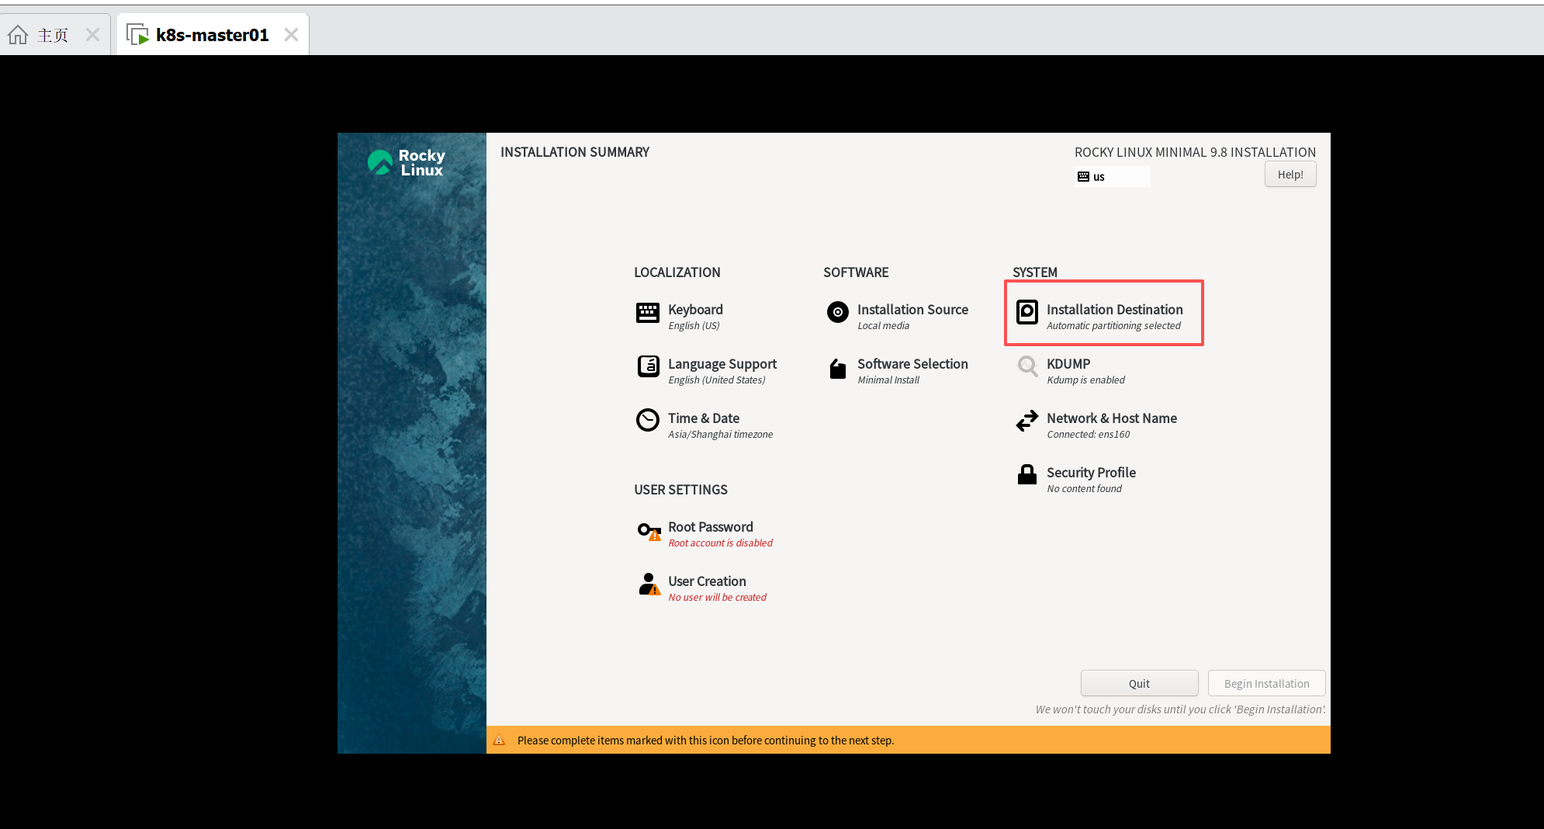Image resolution: width=1544 pixels, height=829 pixels.
Task: Open Language Support settings
Action: (x=722, y=364)
